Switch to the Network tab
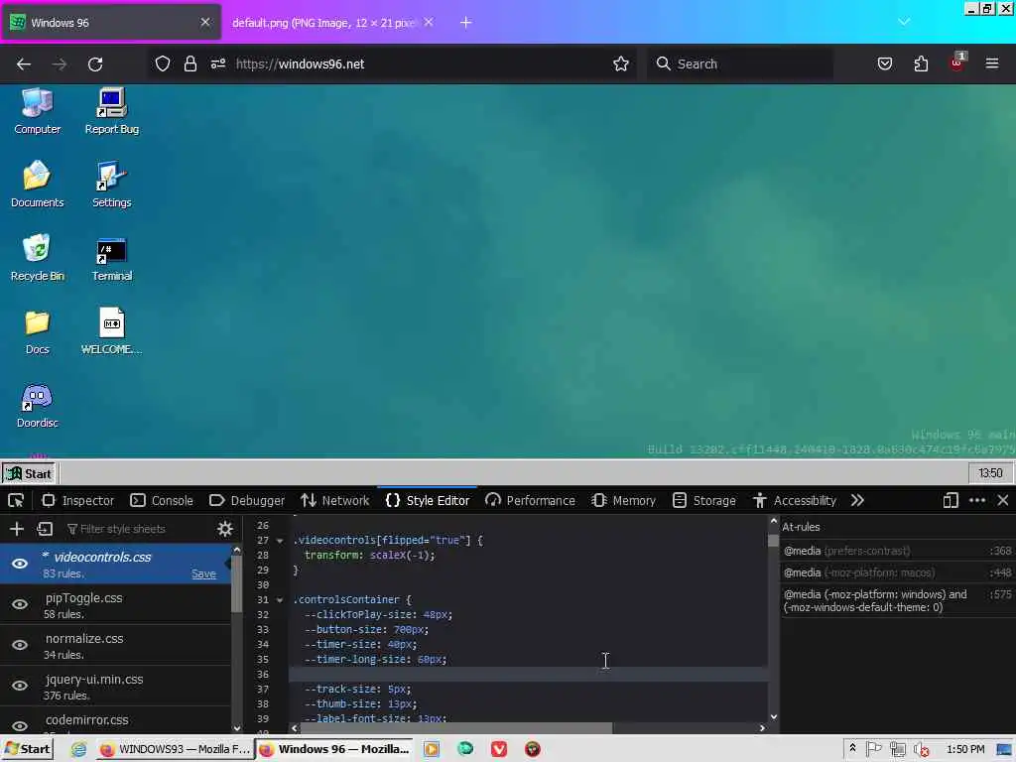The width and height of the screenshot is (1016, 762). pos(335,500)
